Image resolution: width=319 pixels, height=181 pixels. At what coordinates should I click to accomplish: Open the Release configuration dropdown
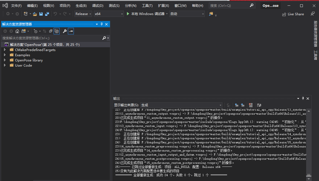click(x=83, y=14)
